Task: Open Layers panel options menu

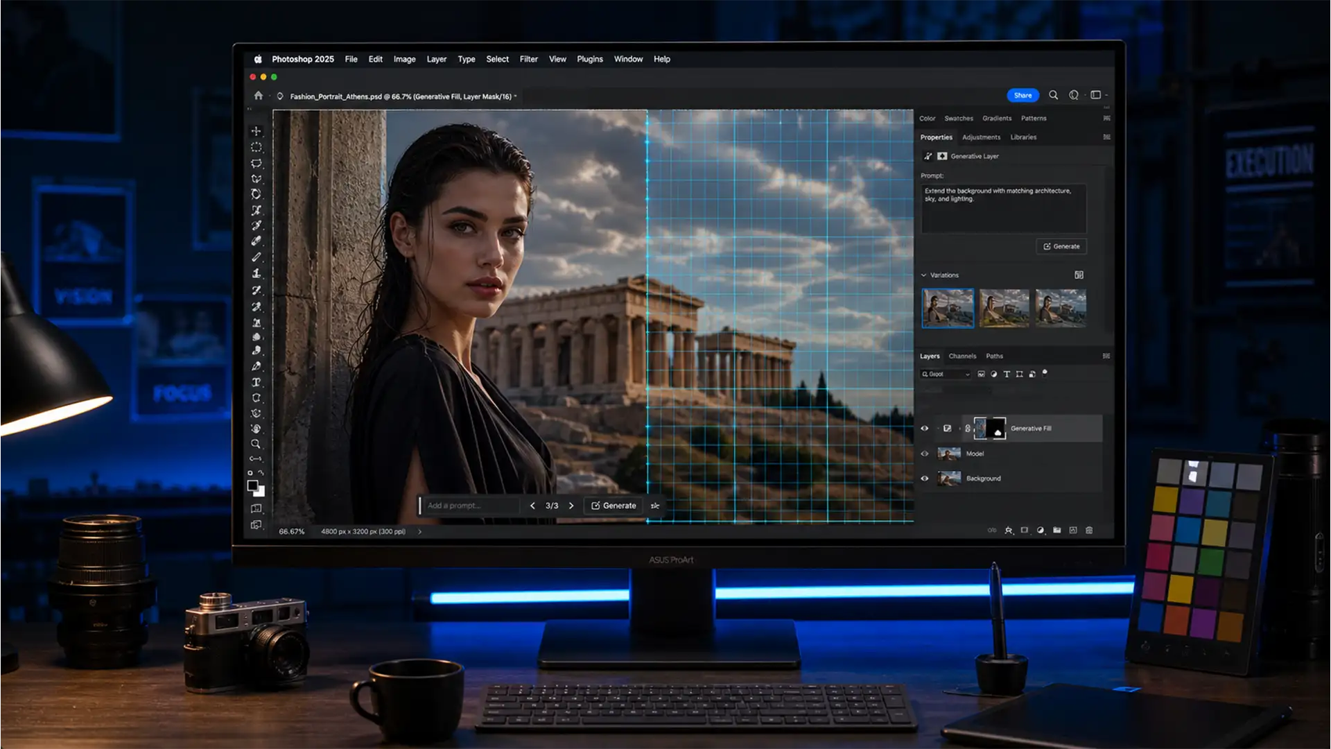Action: (x=1106, y=356)
